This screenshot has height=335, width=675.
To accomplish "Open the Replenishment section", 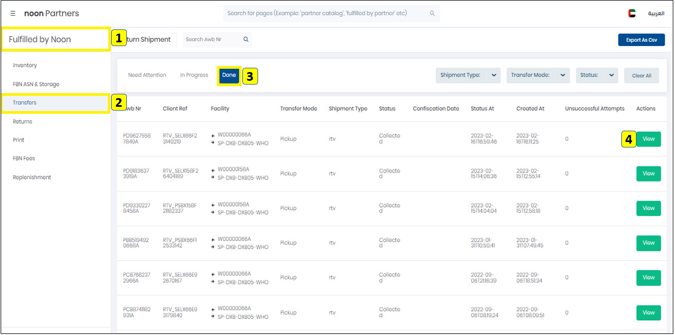I will point(33,177).
